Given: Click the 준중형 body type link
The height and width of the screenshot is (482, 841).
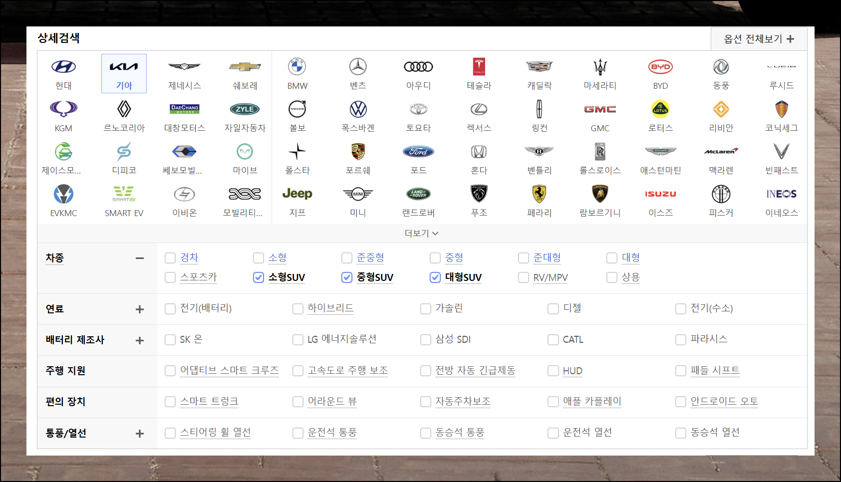Looking at the screenshot, I should point(370,257).
